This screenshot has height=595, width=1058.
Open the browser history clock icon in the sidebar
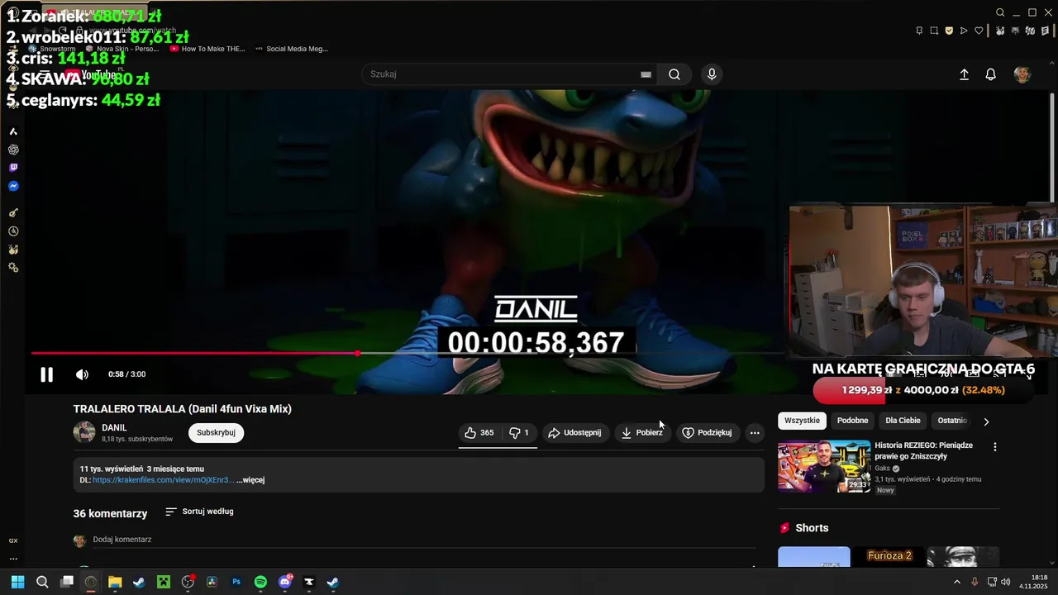[13, 231]
